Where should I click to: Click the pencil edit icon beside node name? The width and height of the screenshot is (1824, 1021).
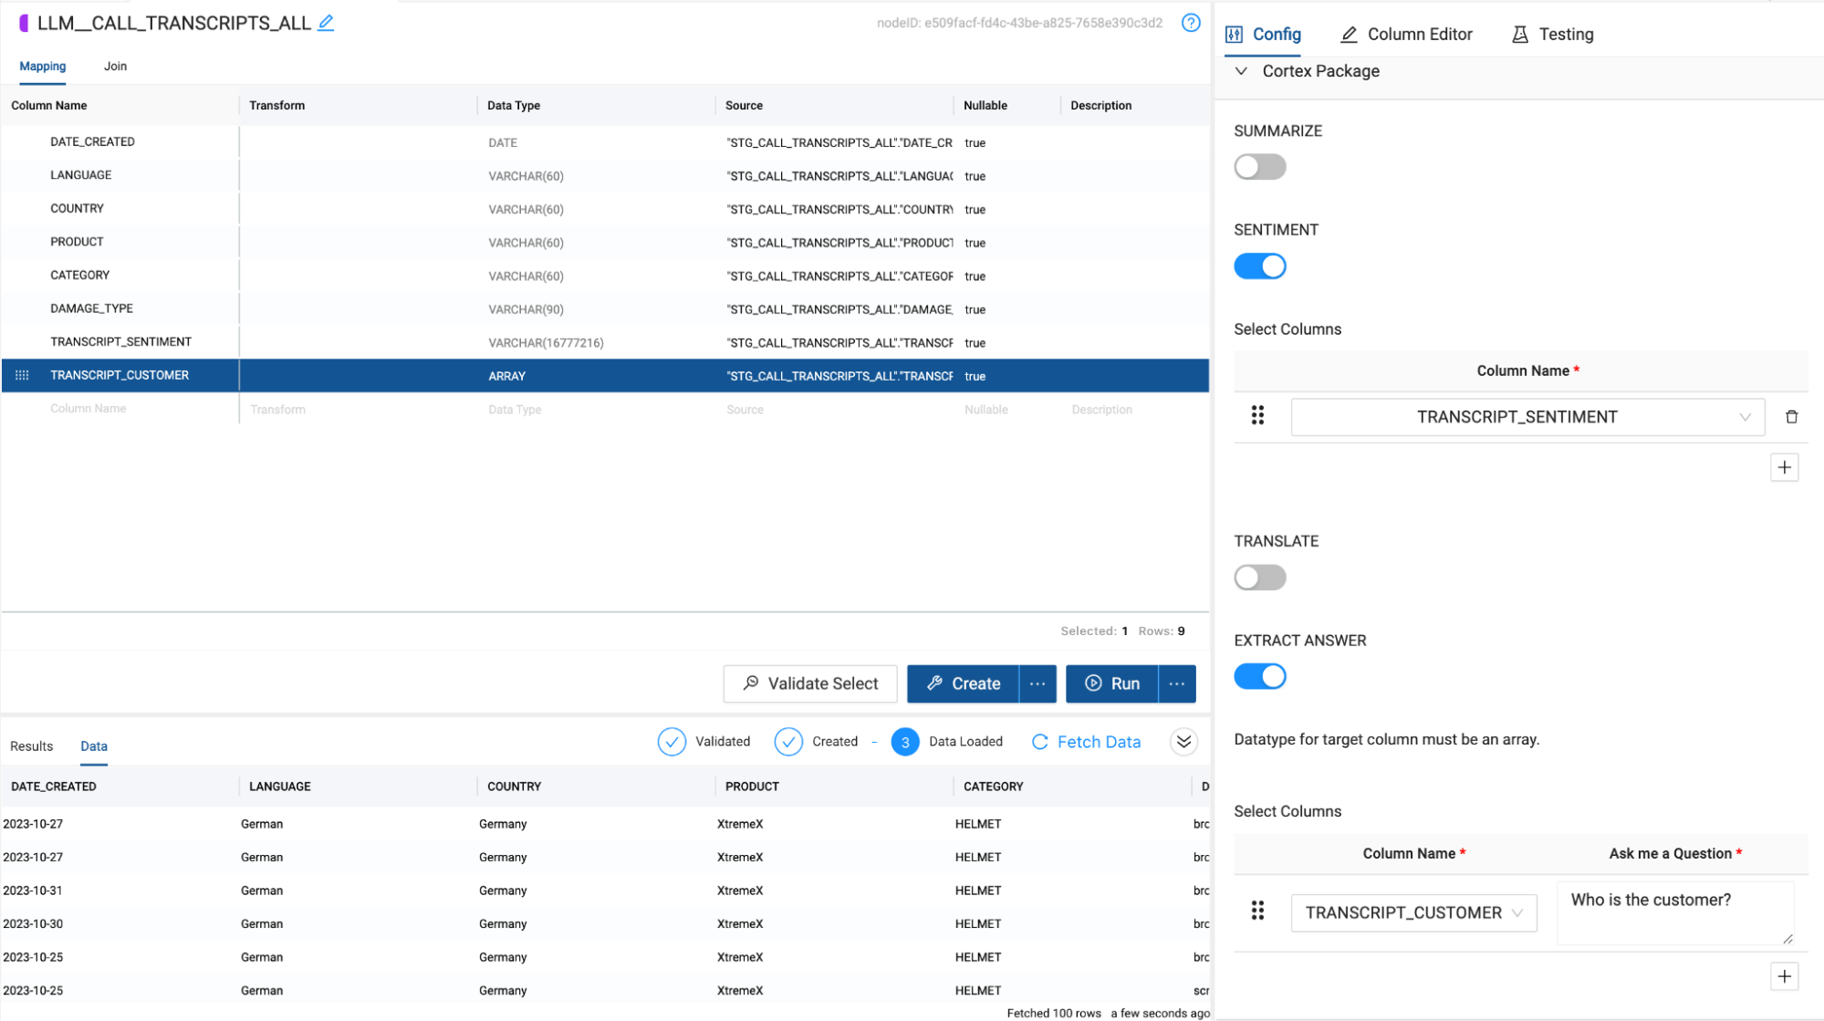click(326, 23)
